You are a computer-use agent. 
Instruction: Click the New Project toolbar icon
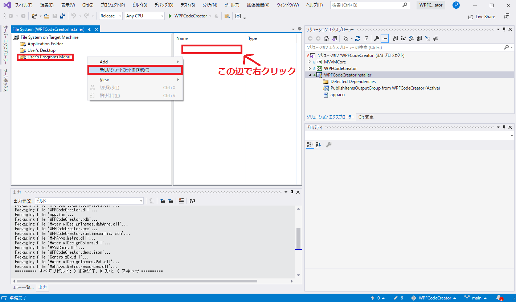tap(34, 16)
